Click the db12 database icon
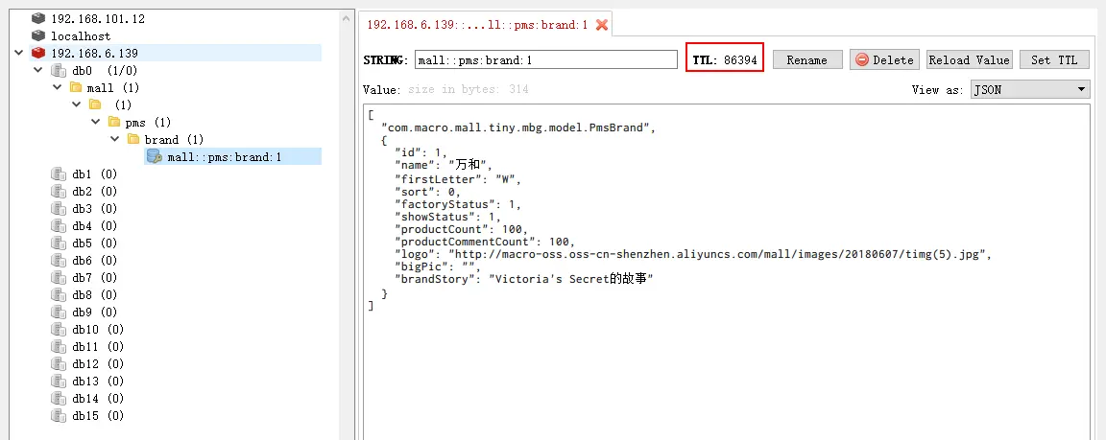 pos(59,364)
